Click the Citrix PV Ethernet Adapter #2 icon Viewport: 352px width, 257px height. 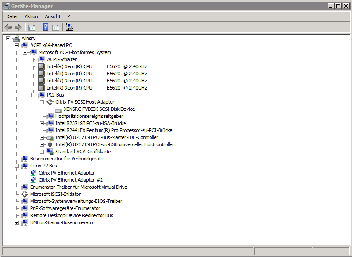pyautogui.click(x=33, y=180)
